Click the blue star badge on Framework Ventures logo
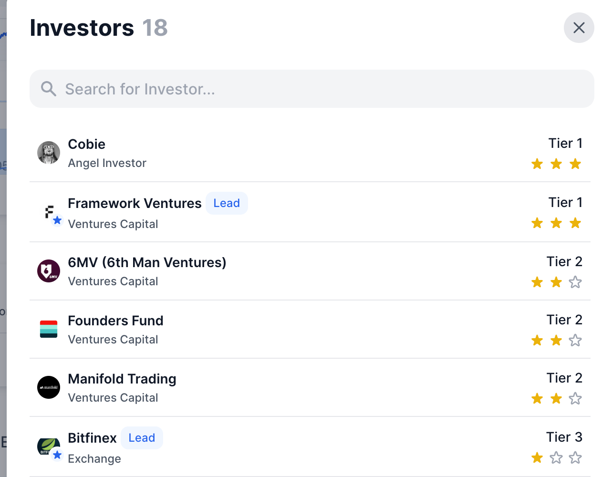This screenshot has height=477, width=602. click(57, 221)
